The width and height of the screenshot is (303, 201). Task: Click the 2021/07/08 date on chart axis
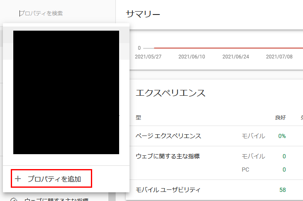279,57
